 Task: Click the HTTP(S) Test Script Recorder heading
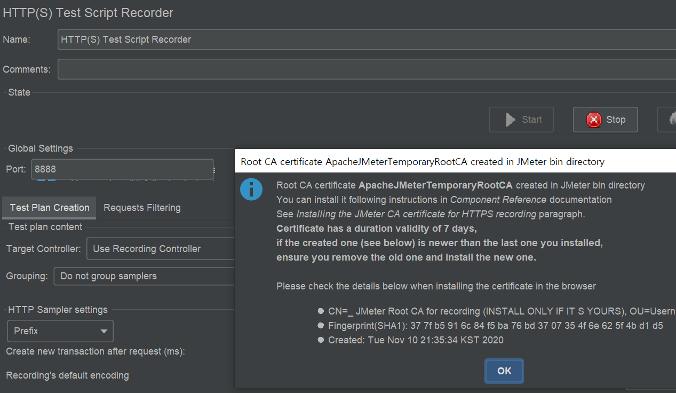pyautogui.click(x=88, y=13)
